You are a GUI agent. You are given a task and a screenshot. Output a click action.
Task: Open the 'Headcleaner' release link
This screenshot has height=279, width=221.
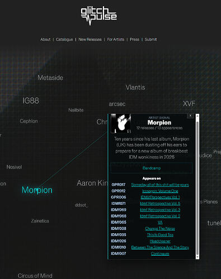(160, 241)
